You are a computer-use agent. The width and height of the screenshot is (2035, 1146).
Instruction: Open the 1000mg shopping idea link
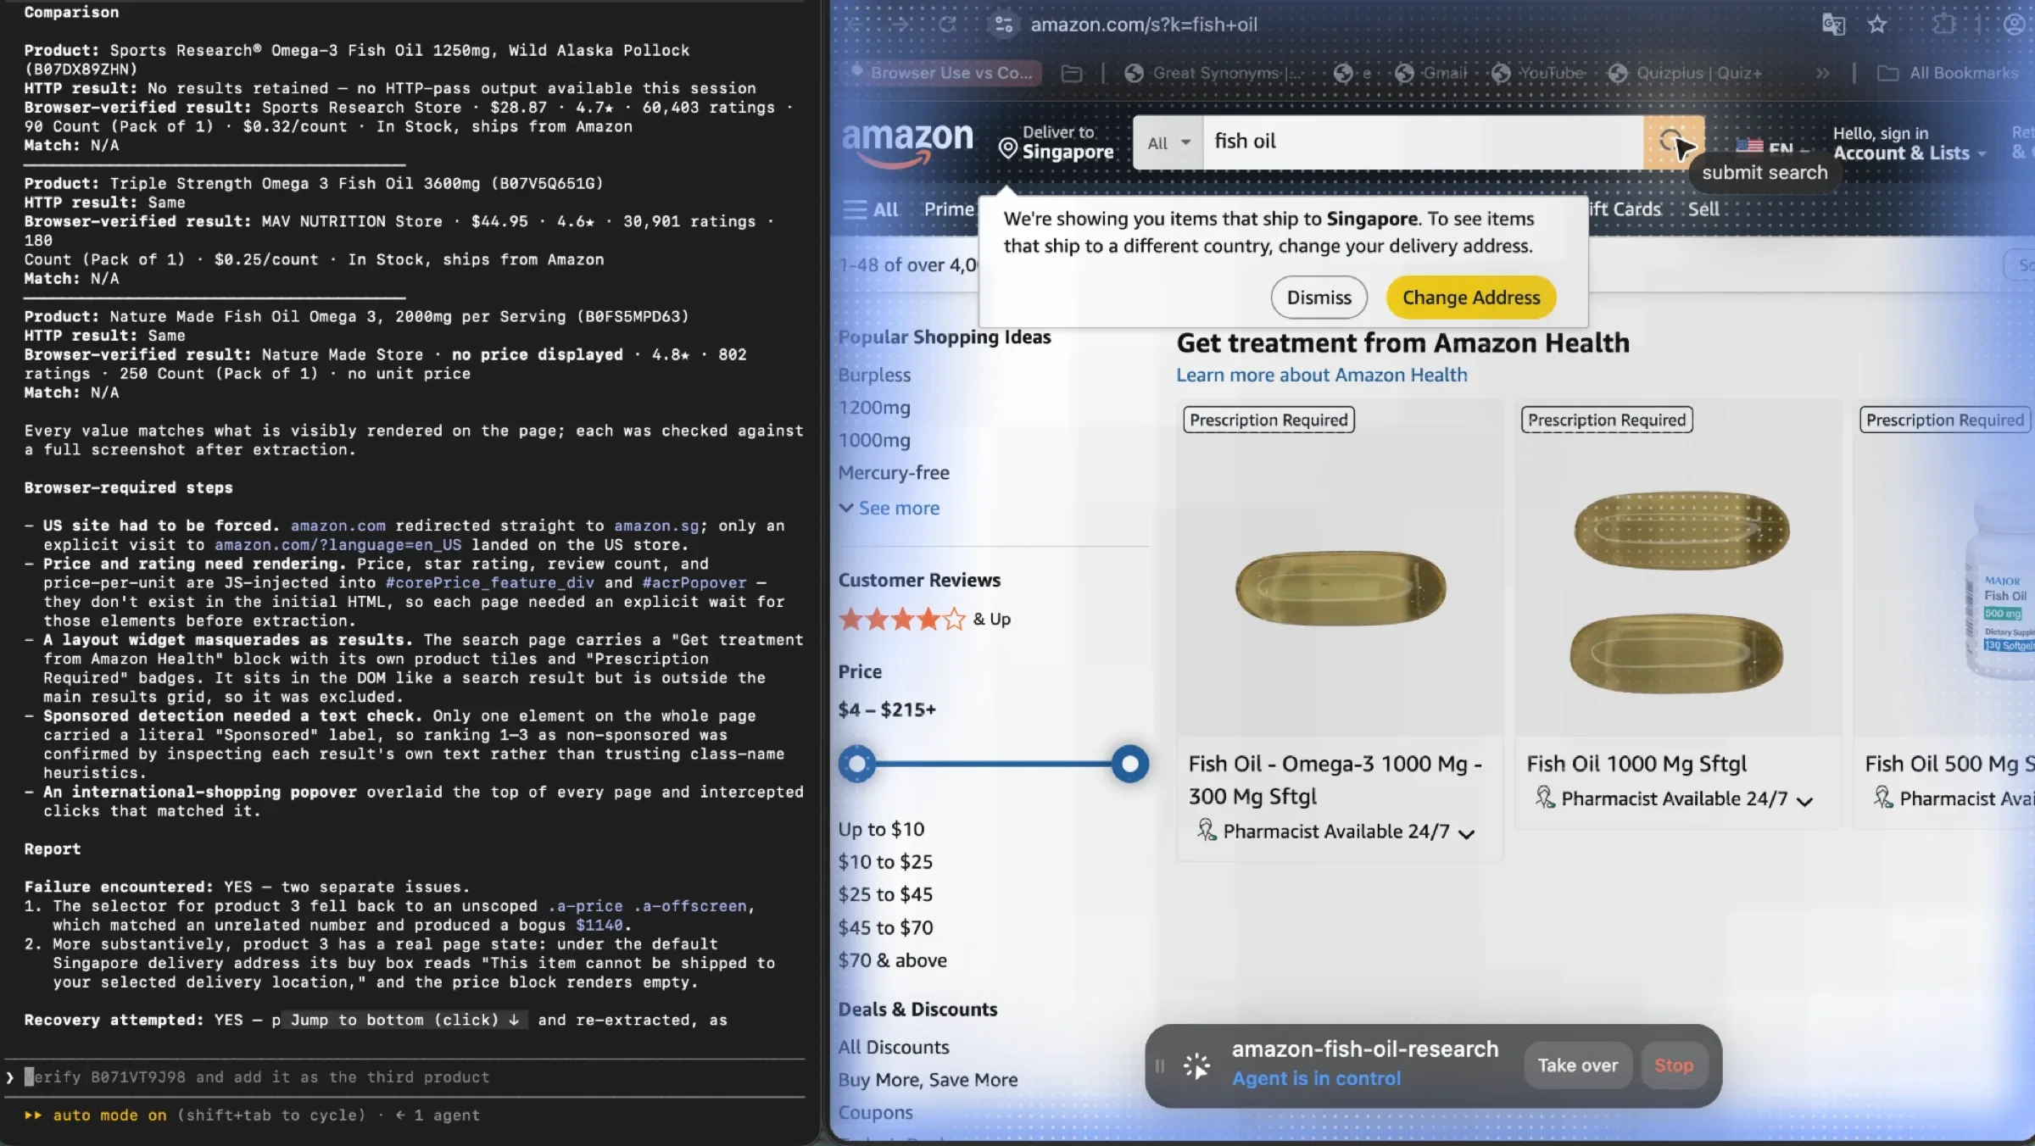click(x=874, y=441)
